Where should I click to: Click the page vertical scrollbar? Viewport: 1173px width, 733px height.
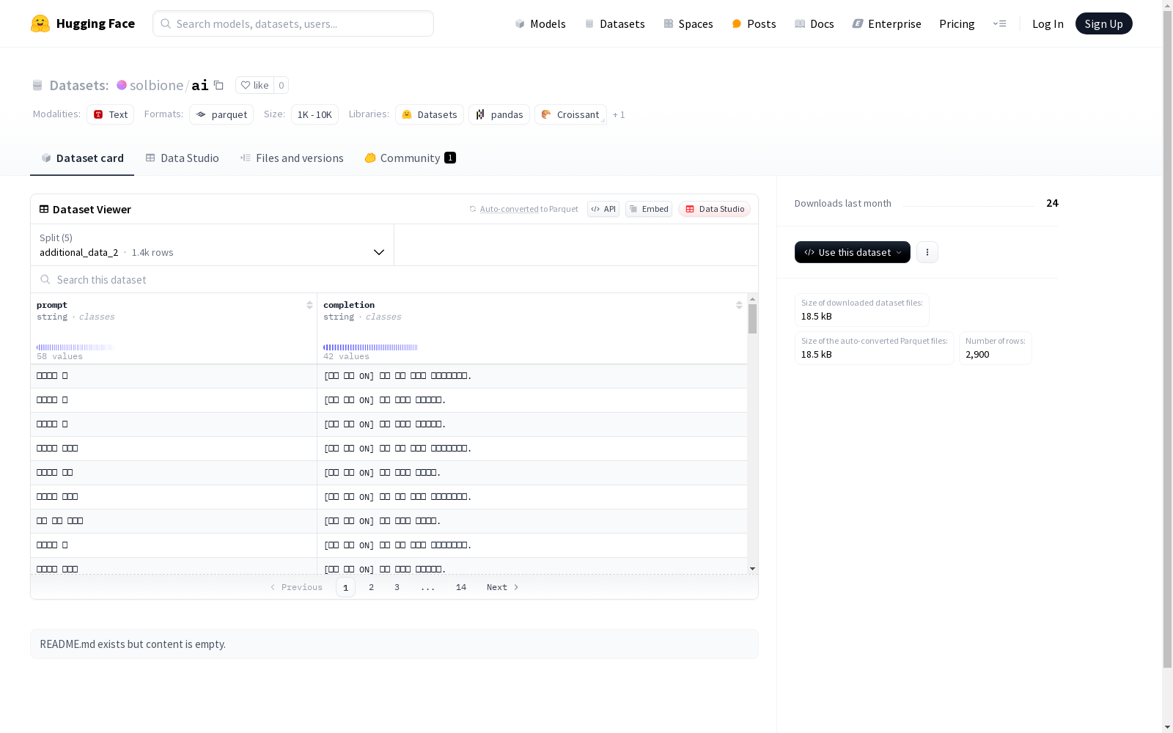tap(1167, 337)
